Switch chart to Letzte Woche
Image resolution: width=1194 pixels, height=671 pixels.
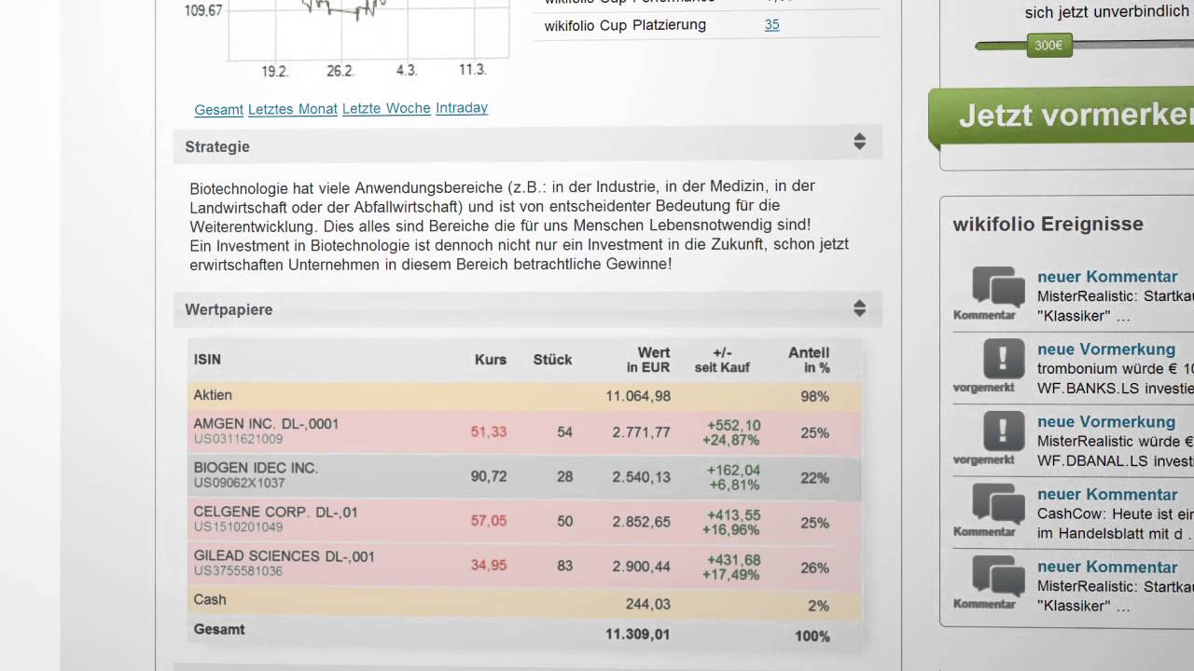386,108
